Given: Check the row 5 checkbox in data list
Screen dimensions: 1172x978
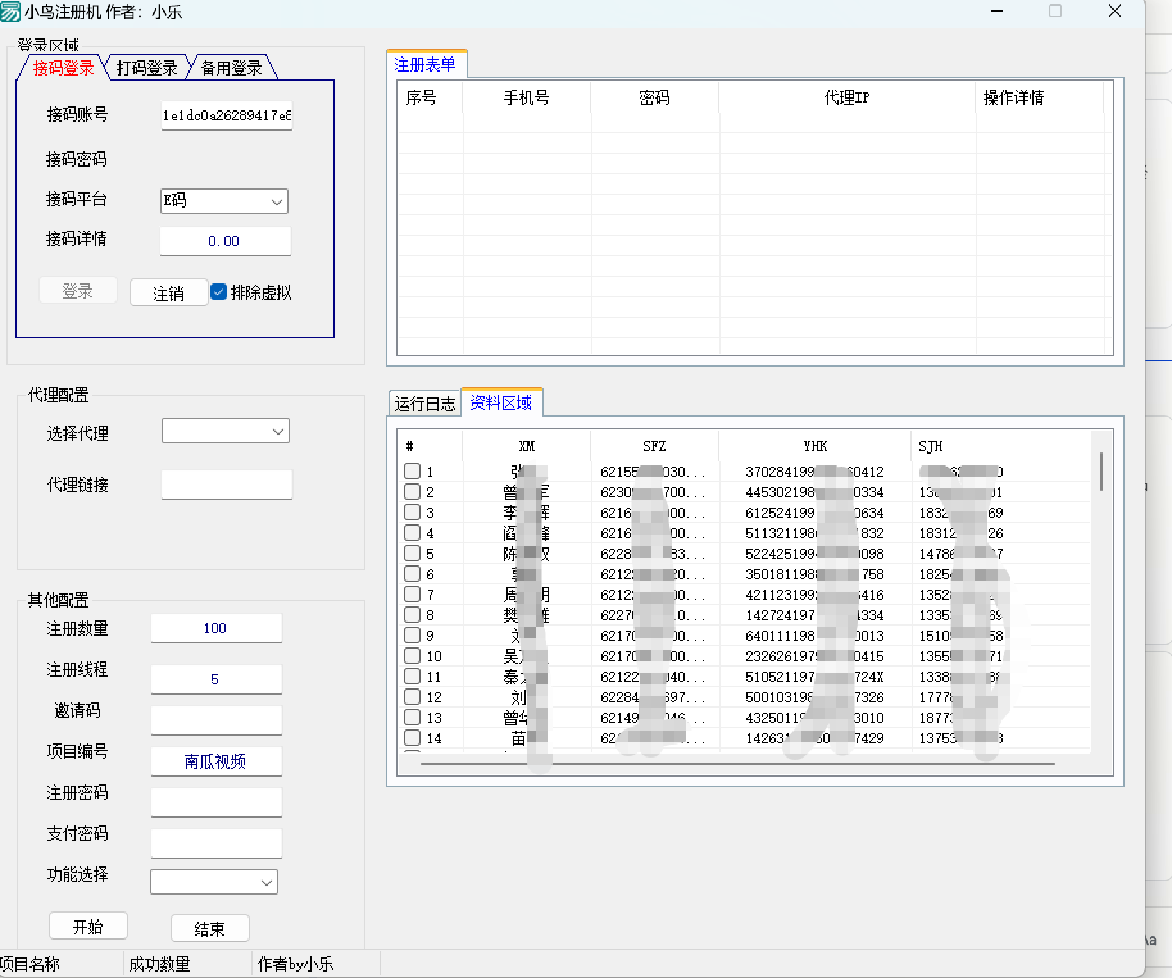Looking at the screenshot, I should (x=412, y=554).
